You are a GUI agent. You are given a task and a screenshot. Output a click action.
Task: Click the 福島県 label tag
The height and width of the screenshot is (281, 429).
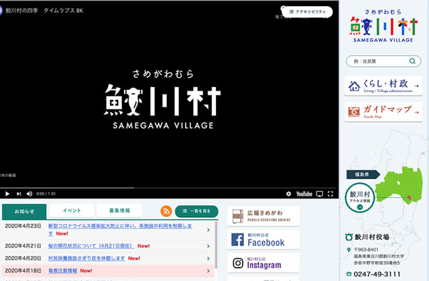tap(362, 174)
